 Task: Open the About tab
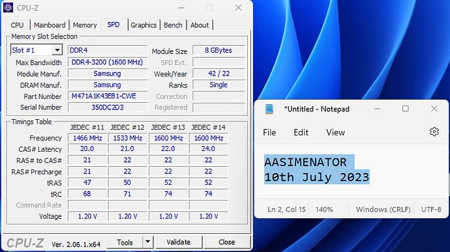click(x=200, y=25)
